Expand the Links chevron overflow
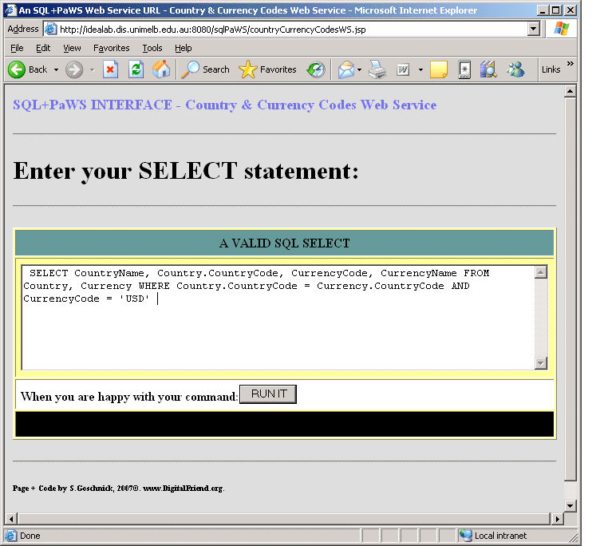Image resolution: width=596 pixels, height=546 pixels. (x=570, y=64)
